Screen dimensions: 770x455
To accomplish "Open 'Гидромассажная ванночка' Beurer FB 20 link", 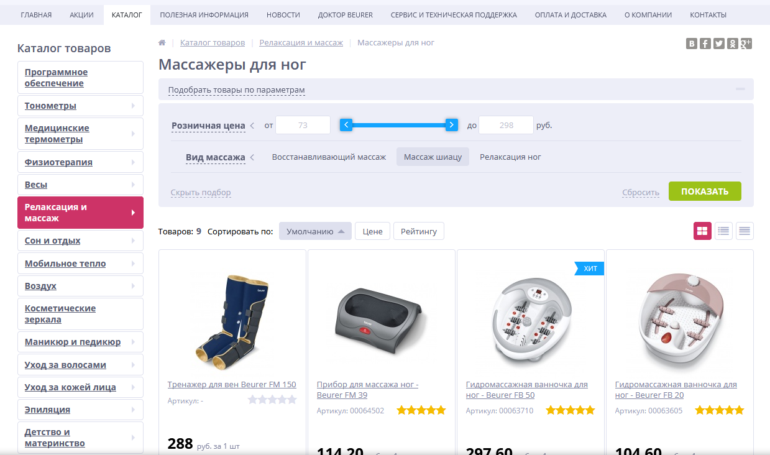I will tap(676, 390).
